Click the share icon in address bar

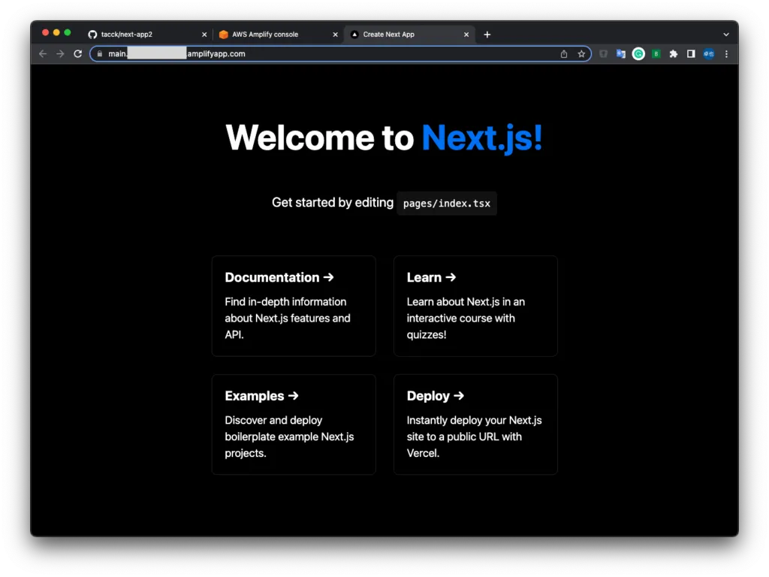point(564,54)
